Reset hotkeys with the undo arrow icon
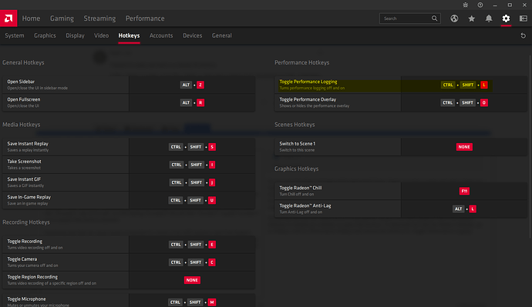The height and width of the screenshot is (307, 532). tap(524, 35)
